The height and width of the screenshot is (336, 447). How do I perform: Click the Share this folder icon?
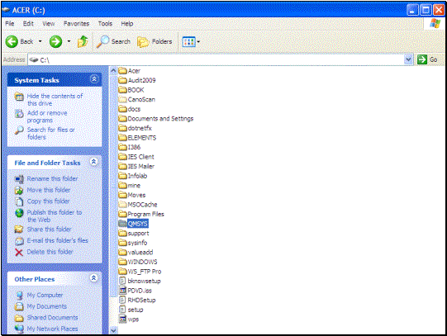19,230
